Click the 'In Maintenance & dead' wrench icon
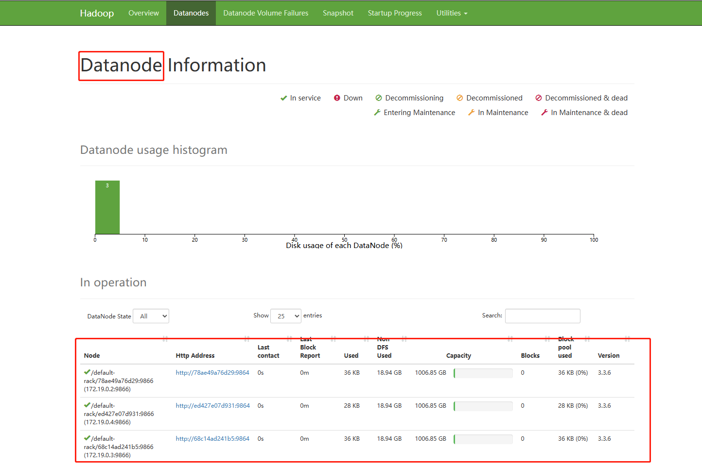 click(x=544, y=112)
